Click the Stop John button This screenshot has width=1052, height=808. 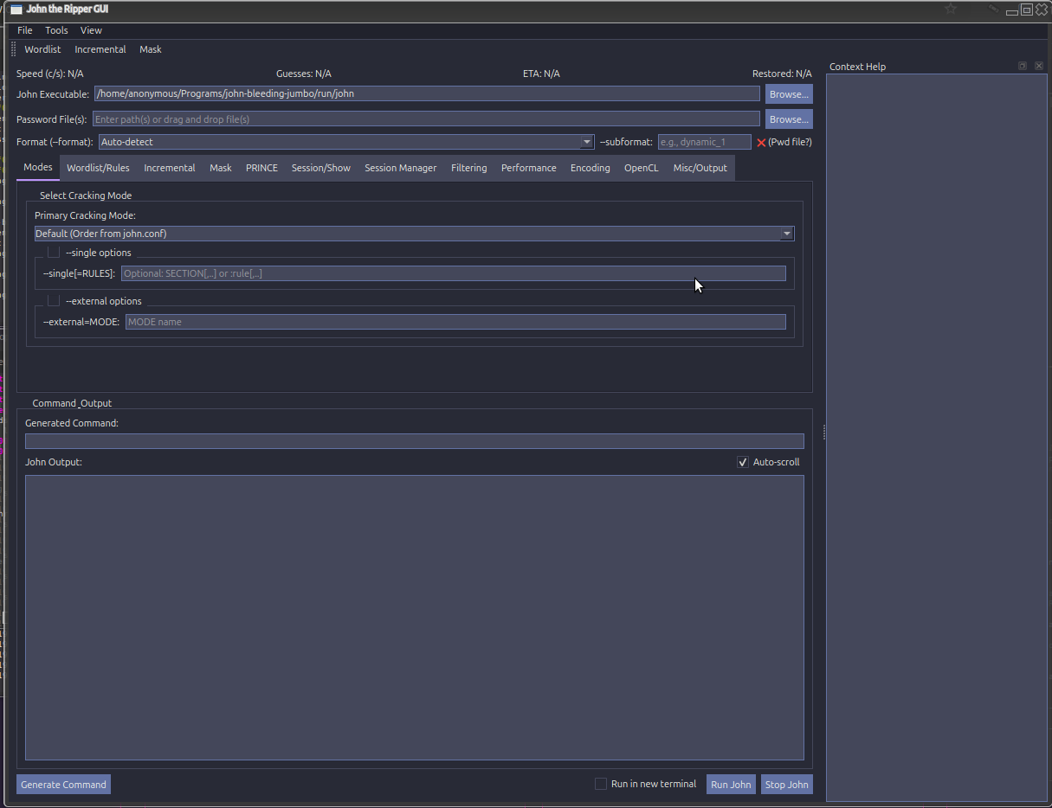(x=786, y=785)
